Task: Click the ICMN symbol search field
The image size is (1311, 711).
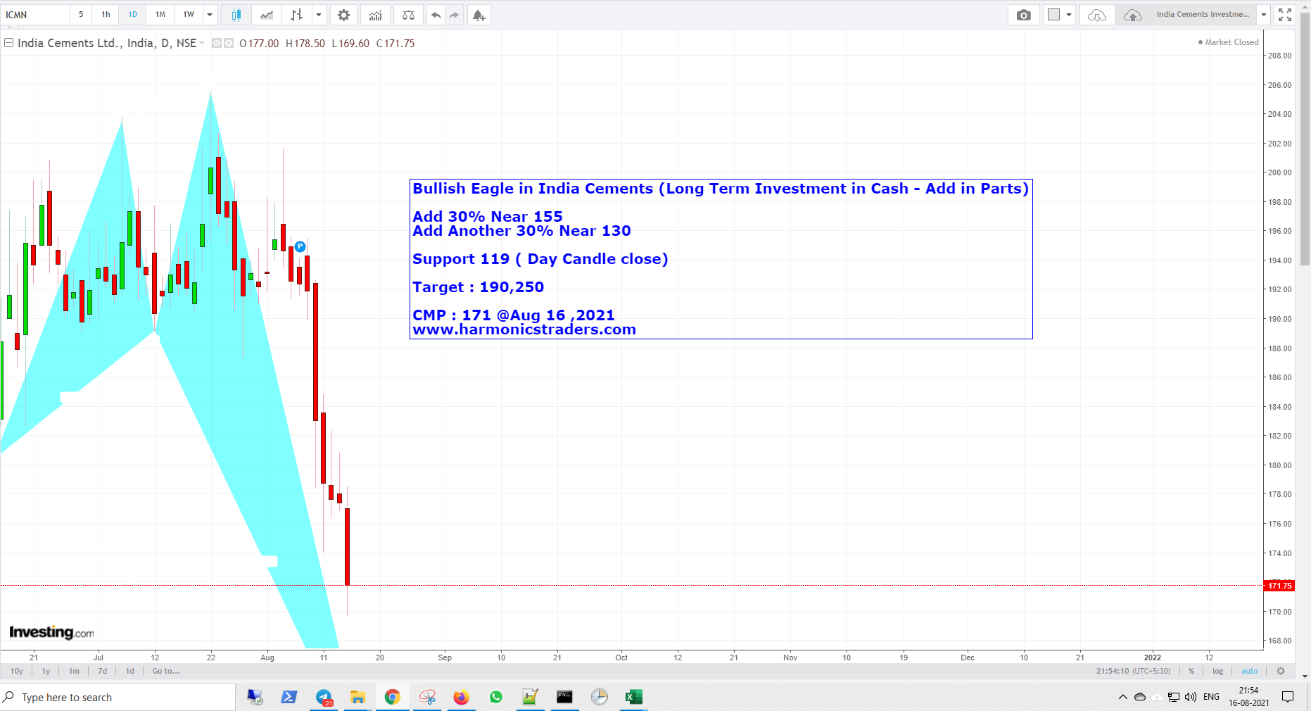Action: (35, 15)
